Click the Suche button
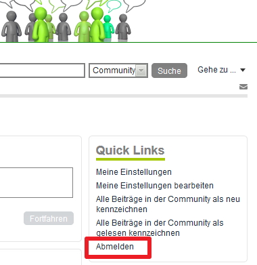This screenshot has width=257, height=265. coord(169,70)
